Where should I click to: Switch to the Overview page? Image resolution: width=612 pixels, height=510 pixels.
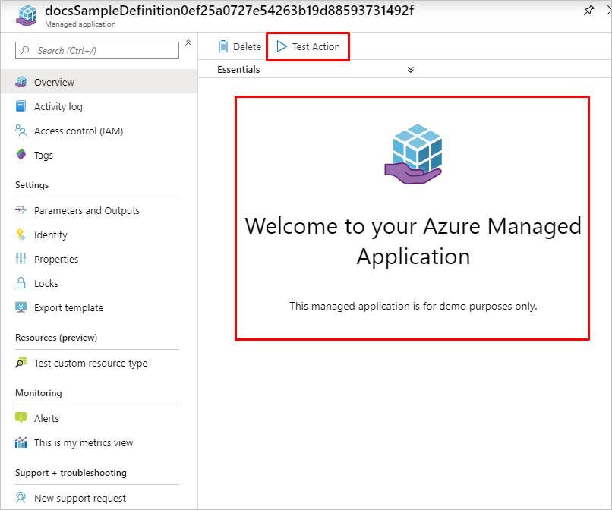[x=52, y=81]
